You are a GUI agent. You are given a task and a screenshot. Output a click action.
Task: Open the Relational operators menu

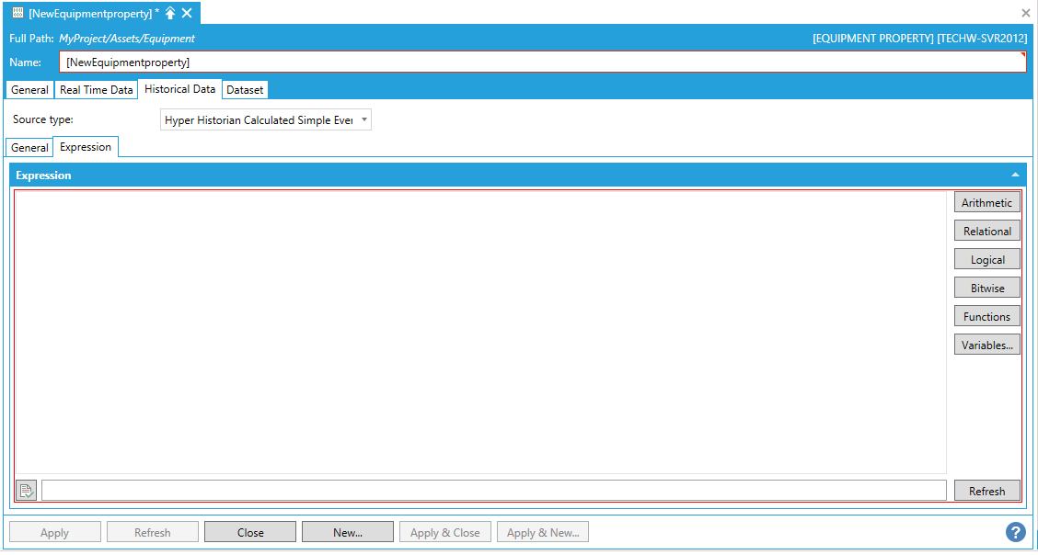(x=986, y=232)
